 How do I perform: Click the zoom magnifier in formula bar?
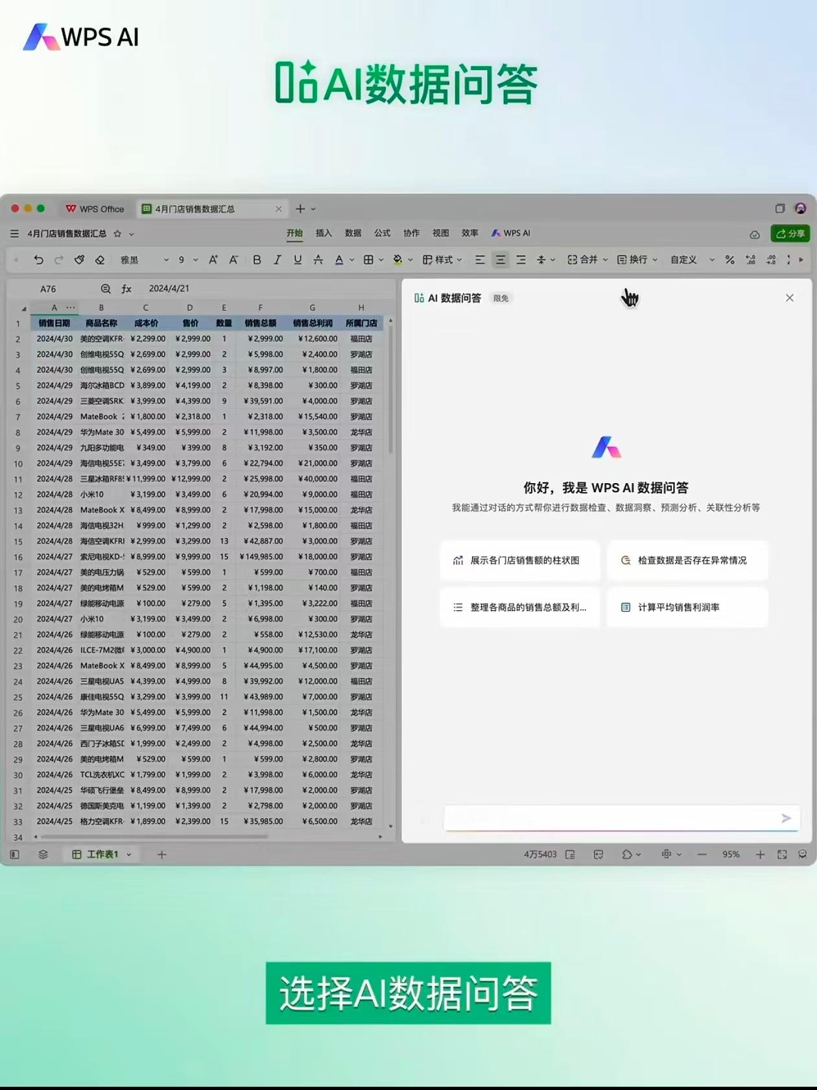point(106,289)
